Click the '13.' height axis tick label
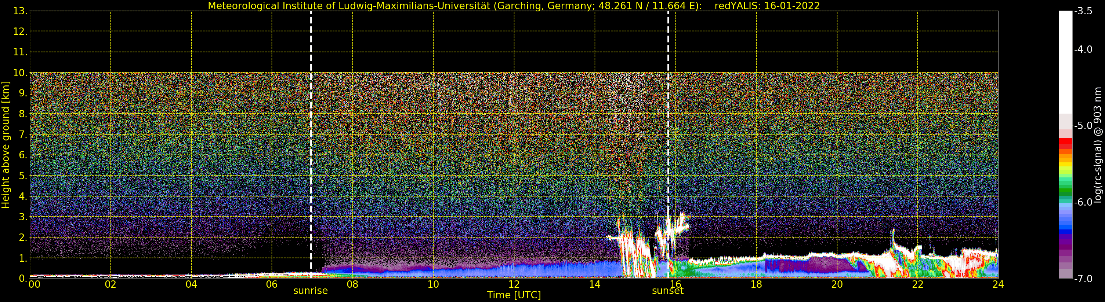This screenshot has width=1105, height=302. [20, 11]
